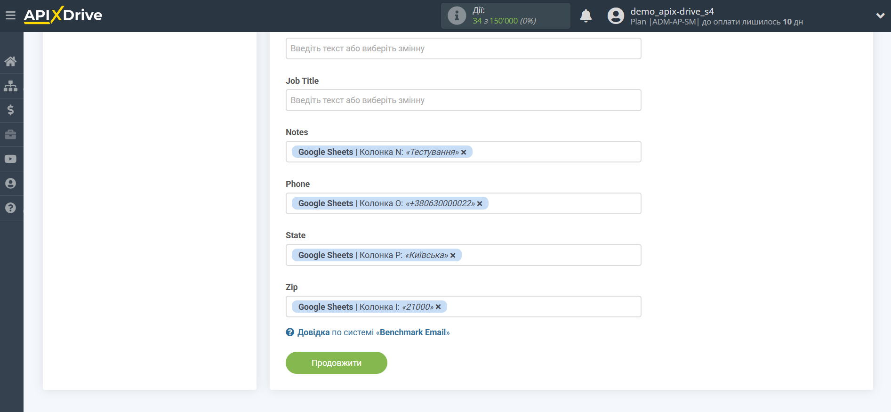Remove the State «Київська» tag
Viewport: 891px width, 412px height.
[453, 255]
